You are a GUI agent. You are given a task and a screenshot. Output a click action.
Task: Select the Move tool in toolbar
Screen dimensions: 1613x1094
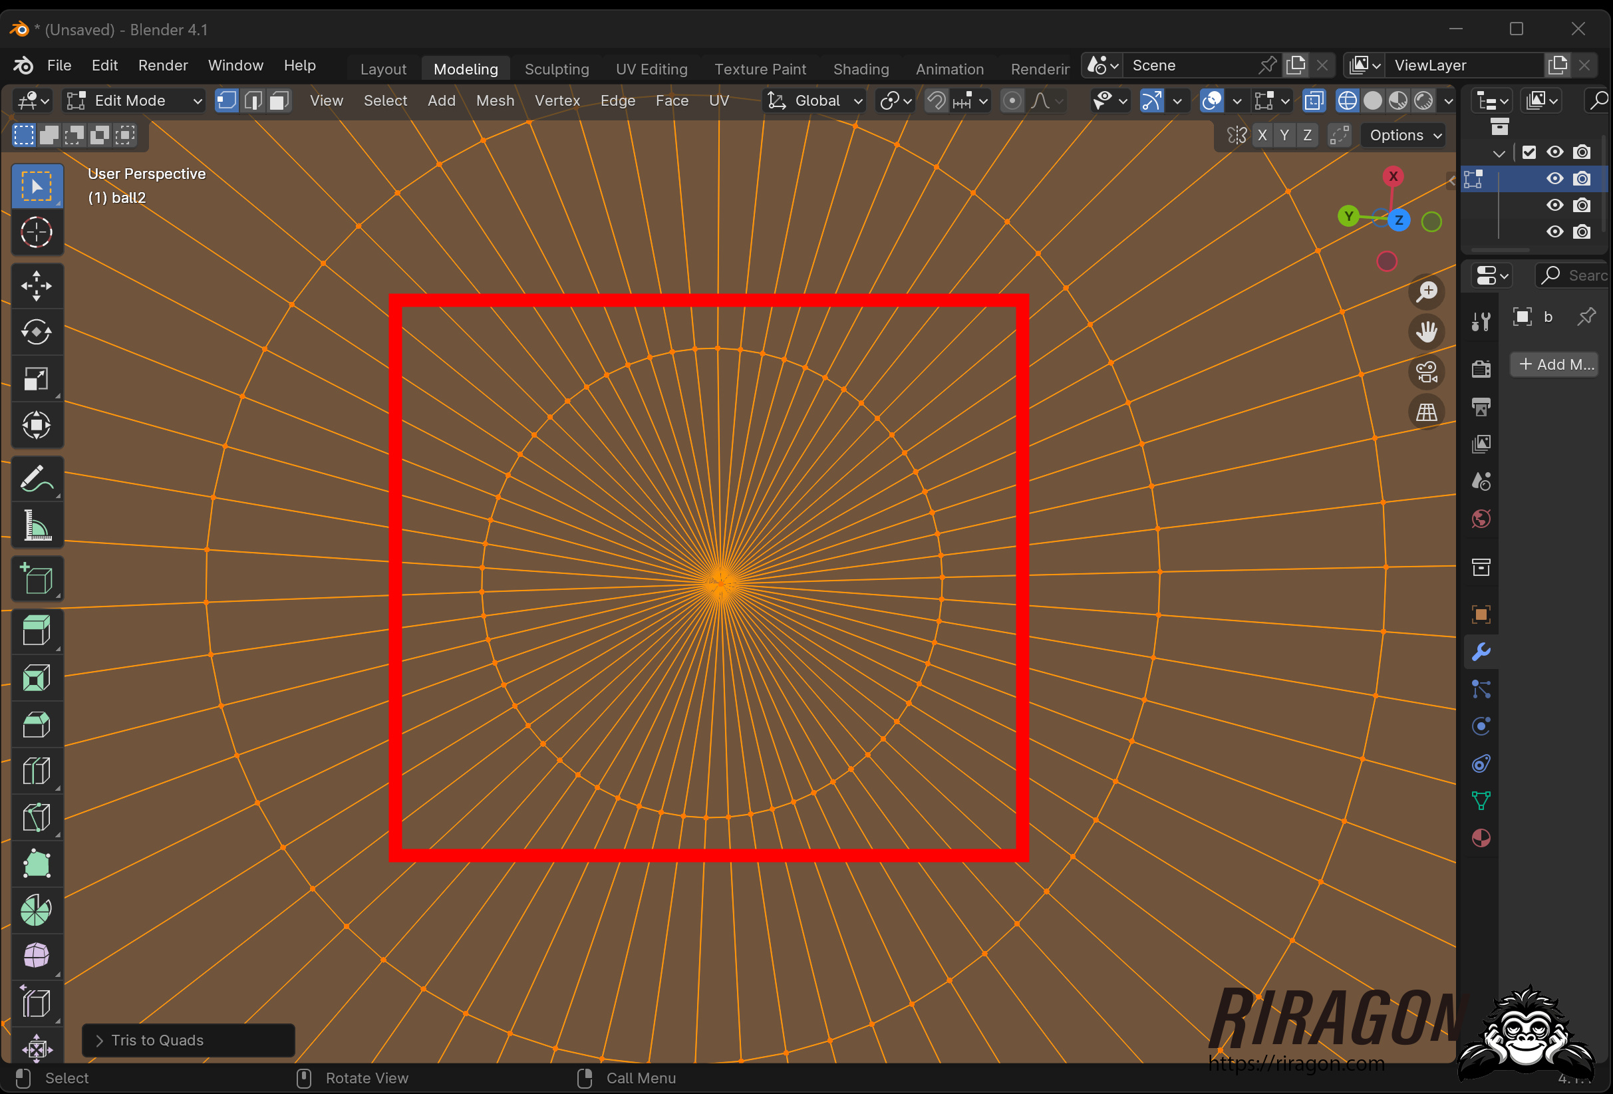click(x=36, y=285)
